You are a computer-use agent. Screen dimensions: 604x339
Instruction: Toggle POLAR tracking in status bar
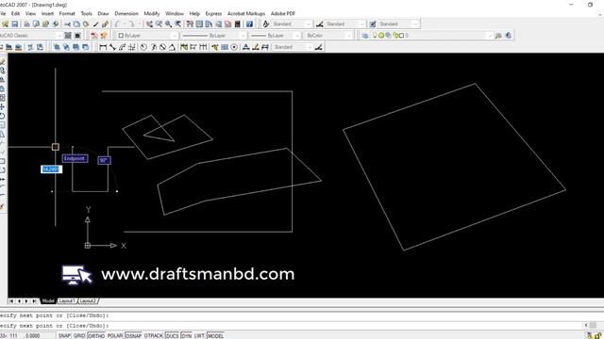(x=115, y=335)
